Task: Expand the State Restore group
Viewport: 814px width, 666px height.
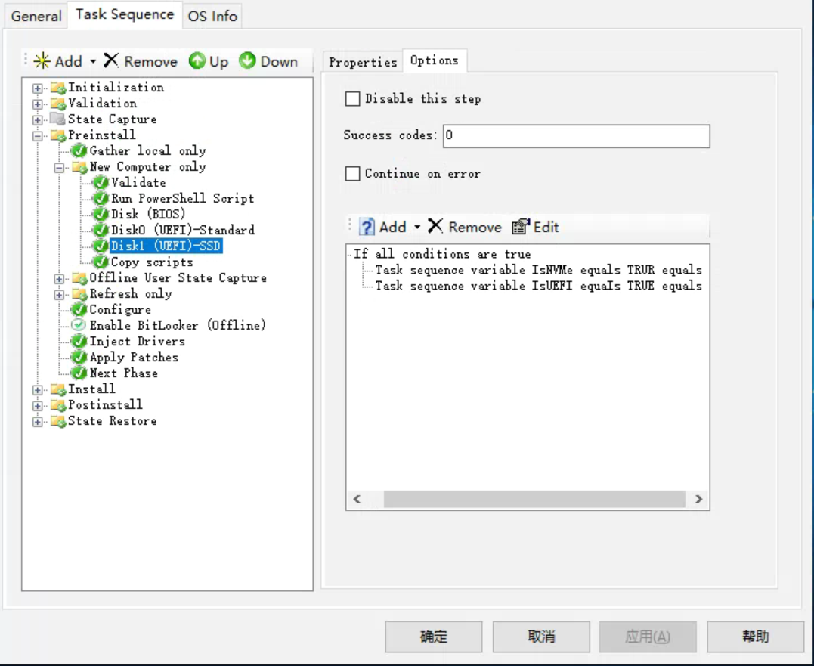Action: 37,422
